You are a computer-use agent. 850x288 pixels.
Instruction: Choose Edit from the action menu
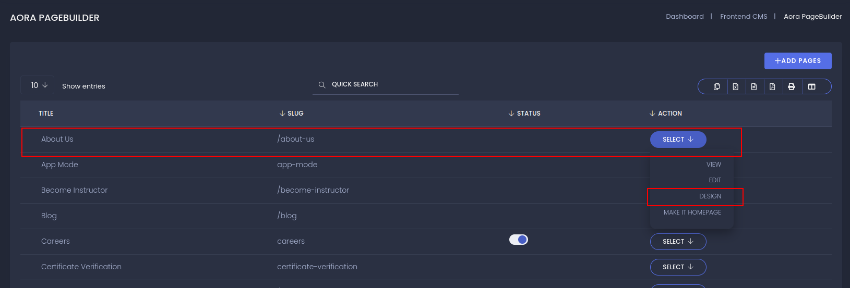click(715, 180)
